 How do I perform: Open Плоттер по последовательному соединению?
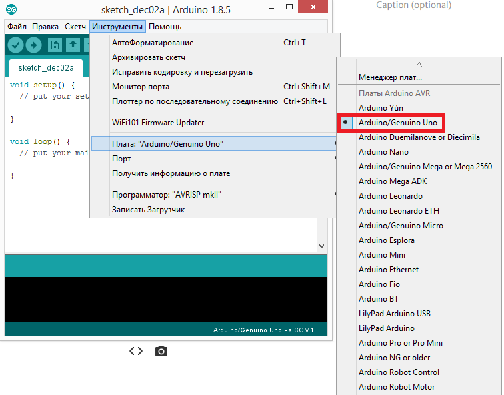pyautogui.click(x=214, y=101)
